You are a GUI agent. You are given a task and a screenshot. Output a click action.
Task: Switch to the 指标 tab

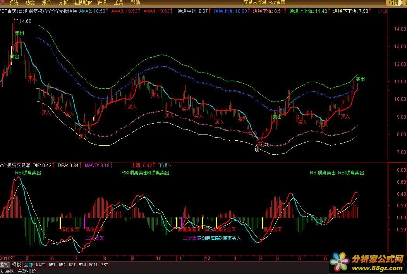(5, 265)
